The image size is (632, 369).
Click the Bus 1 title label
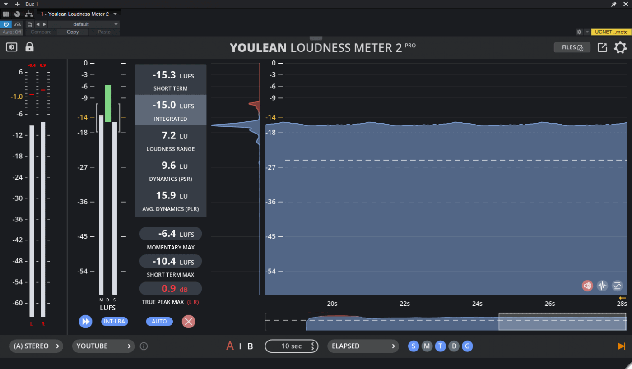(x=32, y=4)
